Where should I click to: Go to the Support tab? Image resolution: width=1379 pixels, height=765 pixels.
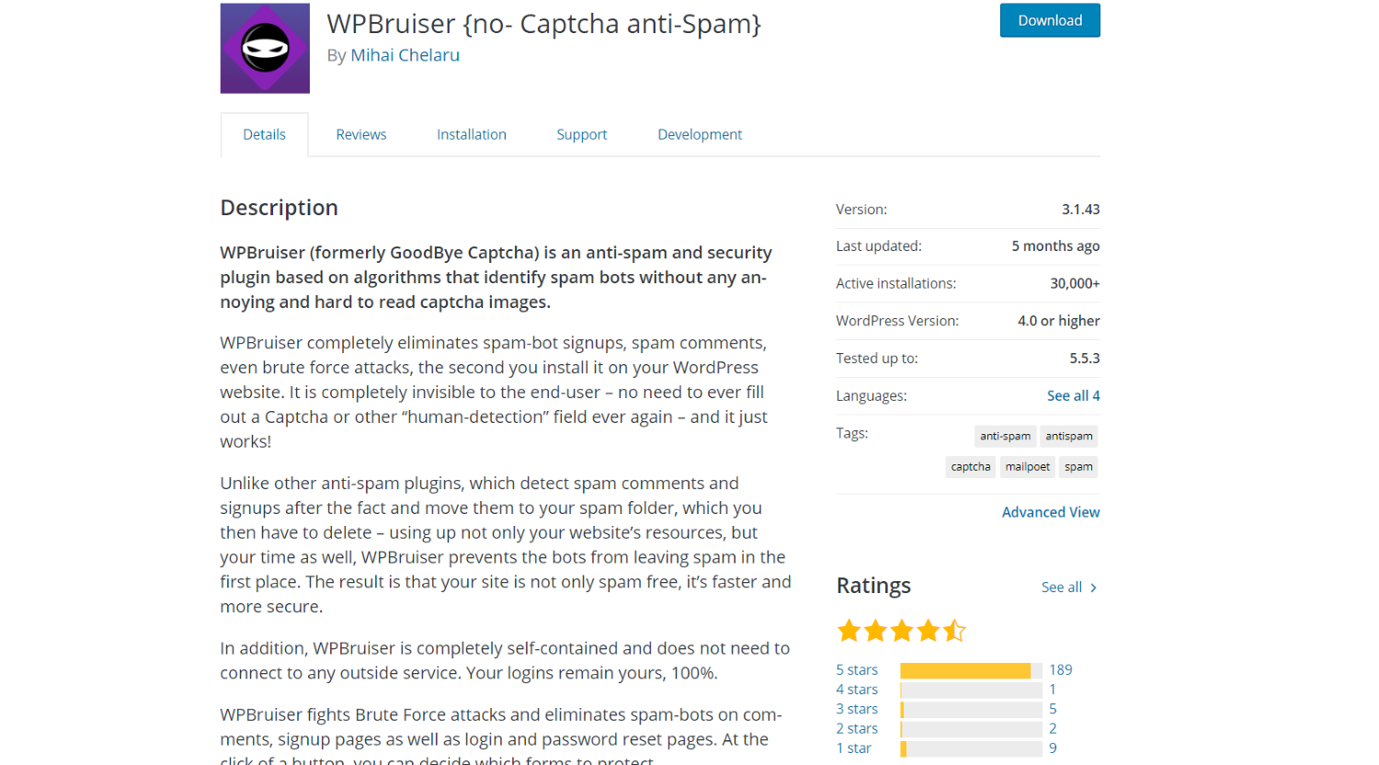[x=582, y=134]
